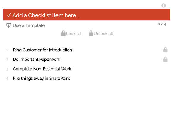Click the number 4 item handle
175x118 pixels.
tap(7, 79)
